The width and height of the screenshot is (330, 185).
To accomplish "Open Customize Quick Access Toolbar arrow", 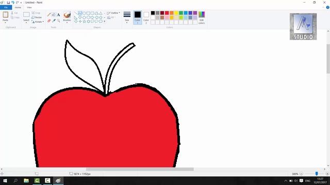I will click(x=21, y=3).
